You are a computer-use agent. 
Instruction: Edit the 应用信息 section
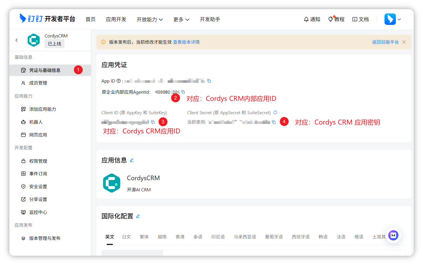point(132,160)
